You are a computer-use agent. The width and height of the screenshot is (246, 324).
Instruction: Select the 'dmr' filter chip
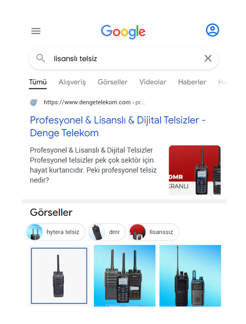coord(107,232)
